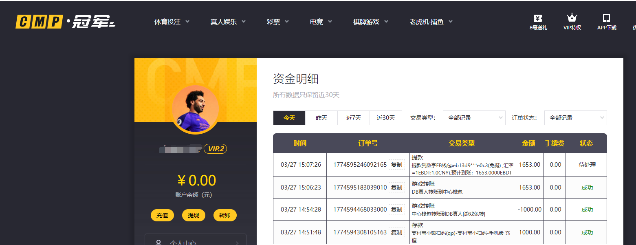Image resolution: width=636 pixels, height=245 pixels.
Task: Copy the order number 1774595246092165
Action: [x=397, y=164]
